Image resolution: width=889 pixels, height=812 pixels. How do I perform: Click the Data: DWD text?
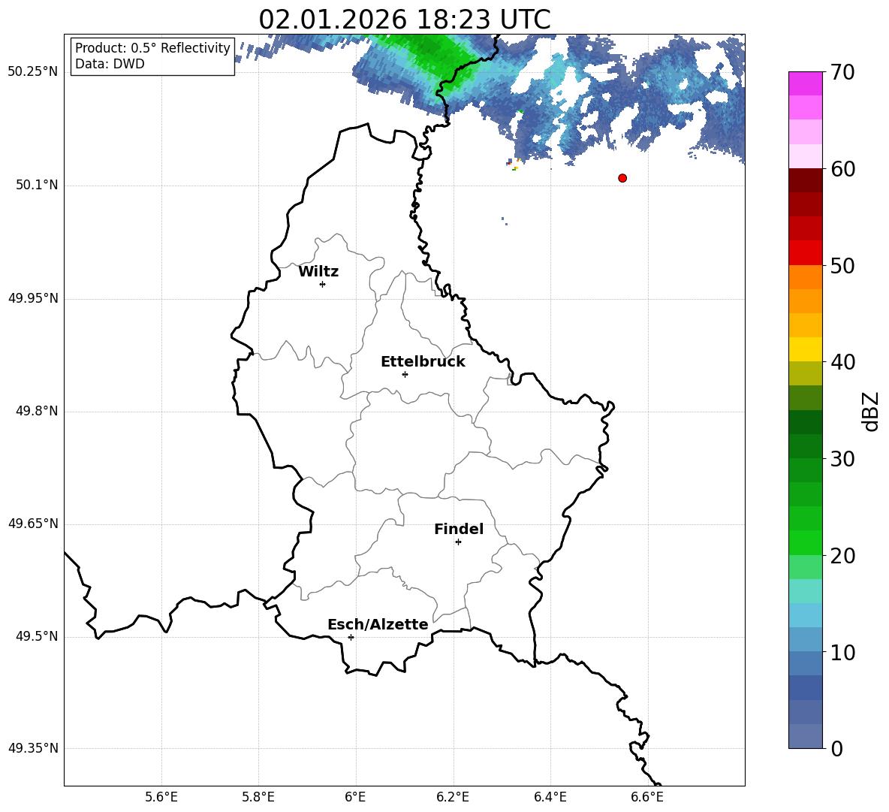click(110, 64)
